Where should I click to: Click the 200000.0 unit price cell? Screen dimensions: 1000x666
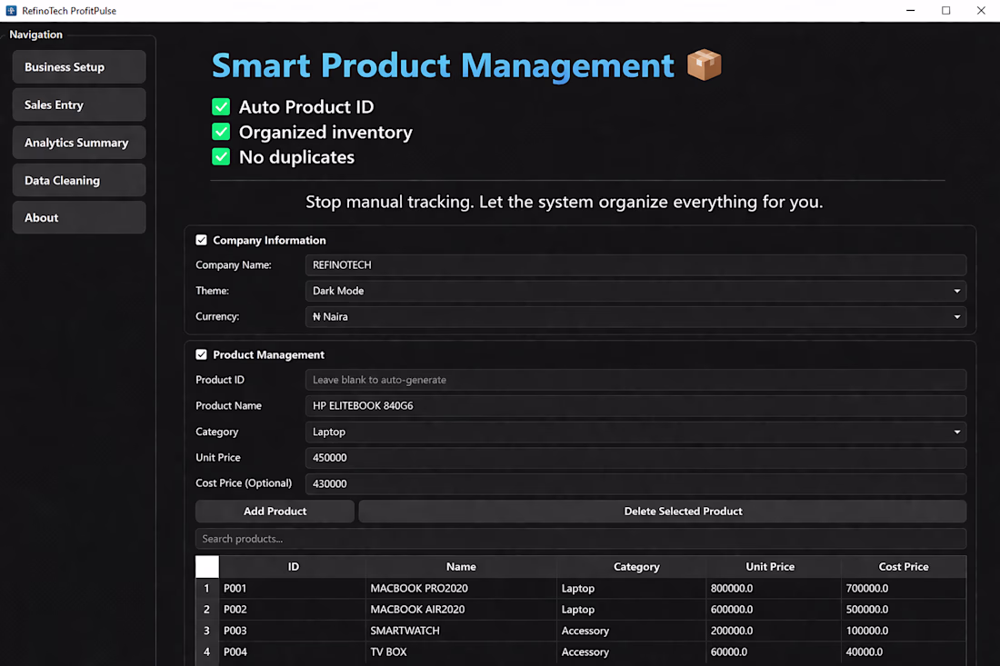(x=774, y=631)
